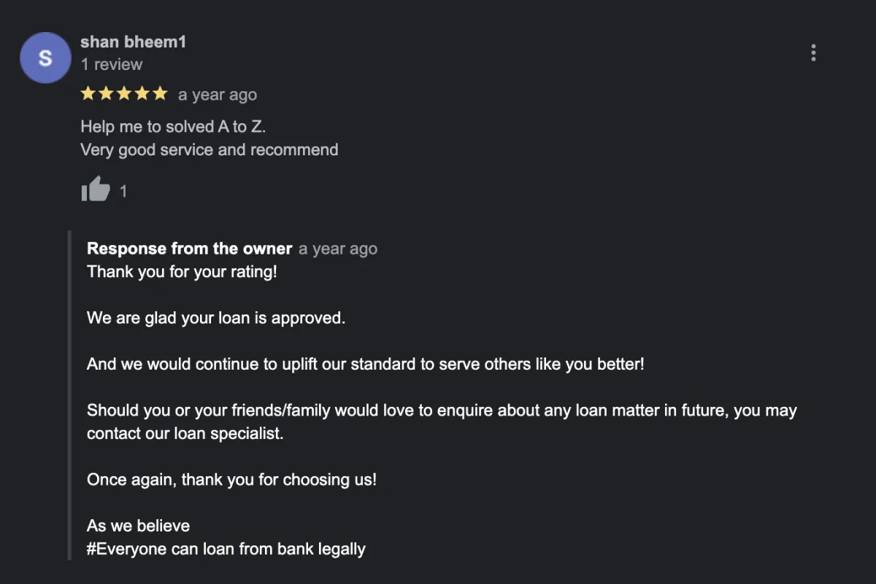Click the first star of the rating
This screenshot has height=584, width=876.
coord(88,94)
